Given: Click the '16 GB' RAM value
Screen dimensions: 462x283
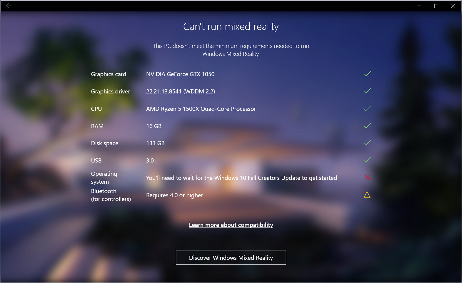Looking at the screenshot, I should pyautogui.click(x=154, y=126).
